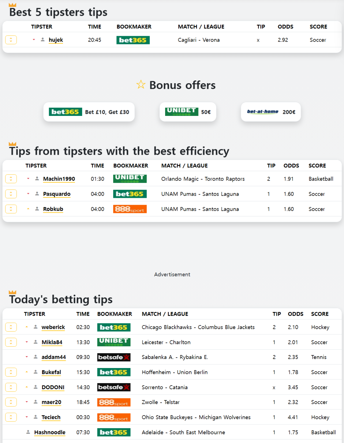Open the Unibet 50€ bonus offer
Image resolution: width=344 pixels, height=443 pixels.
(188, 112)
